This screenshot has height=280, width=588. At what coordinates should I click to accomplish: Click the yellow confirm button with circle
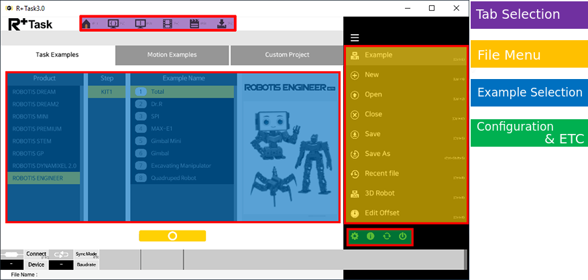[172, 236]
